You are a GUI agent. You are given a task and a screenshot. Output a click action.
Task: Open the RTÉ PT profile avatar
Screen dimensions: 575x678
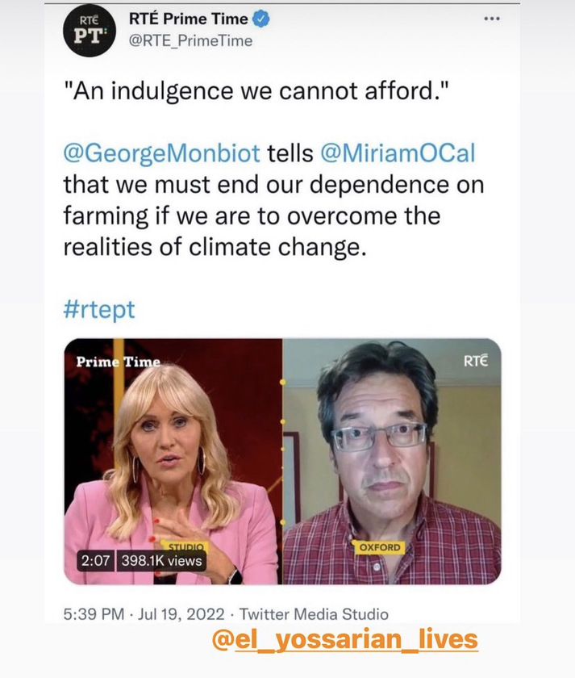click(90, 32)
